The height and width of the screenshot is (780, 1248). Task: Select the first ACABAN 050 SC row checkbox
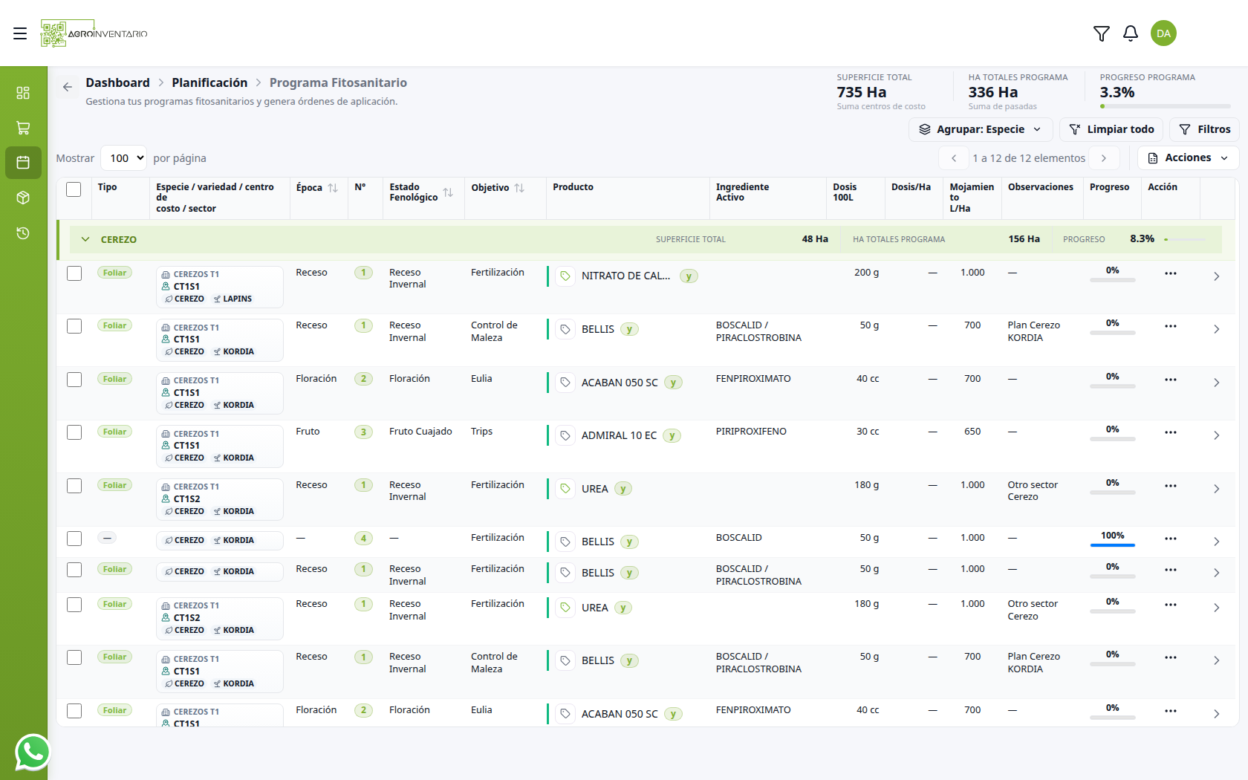74,380
